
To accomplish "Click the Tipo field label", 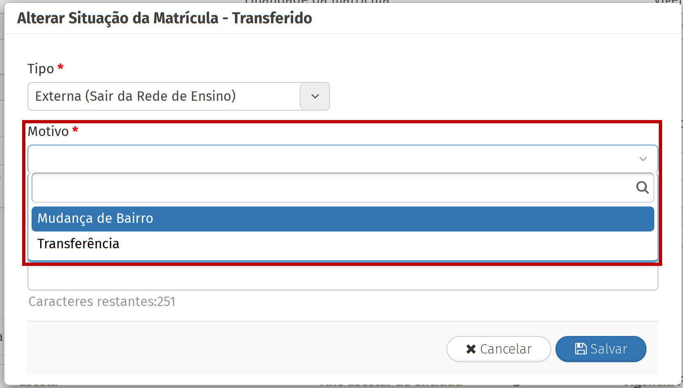I will click(x=41, y=69).
